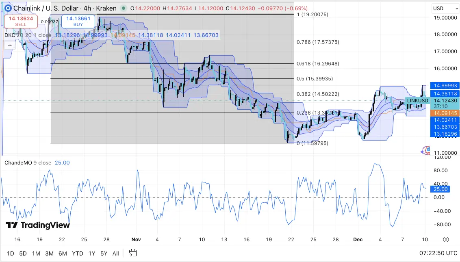The image size is (460, 262).
Task: Switch to the 5Y range tab
Action: coord(104,253)
